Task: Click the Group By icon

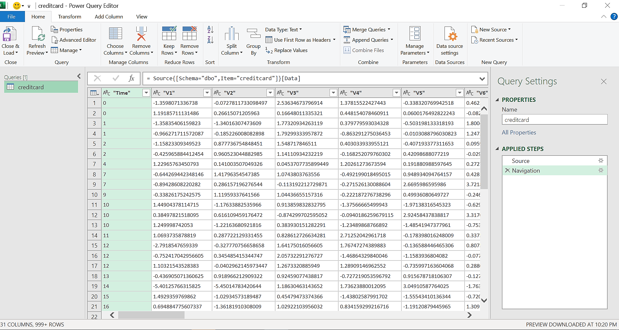Action: 253,34
